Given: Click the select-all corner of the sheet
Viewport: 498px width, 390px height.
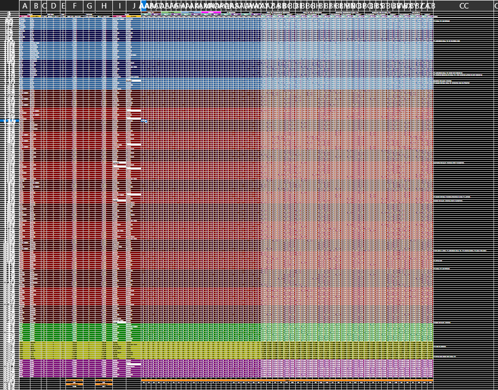Looking at the screenshot, I should (9, 5).
